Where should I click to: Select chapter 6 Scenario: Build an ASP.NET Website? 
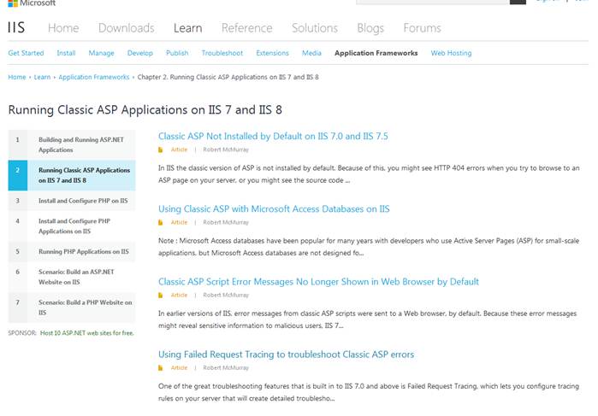click(76, 276)
